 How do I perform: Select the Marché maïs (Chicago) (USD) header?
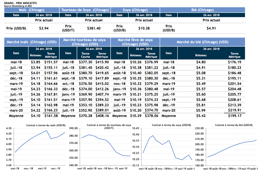(x=32, y=42)
